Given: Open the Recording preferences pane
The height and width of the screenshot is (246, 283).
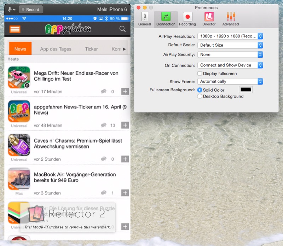Looking at the screenshot, I should click(187, 19).
